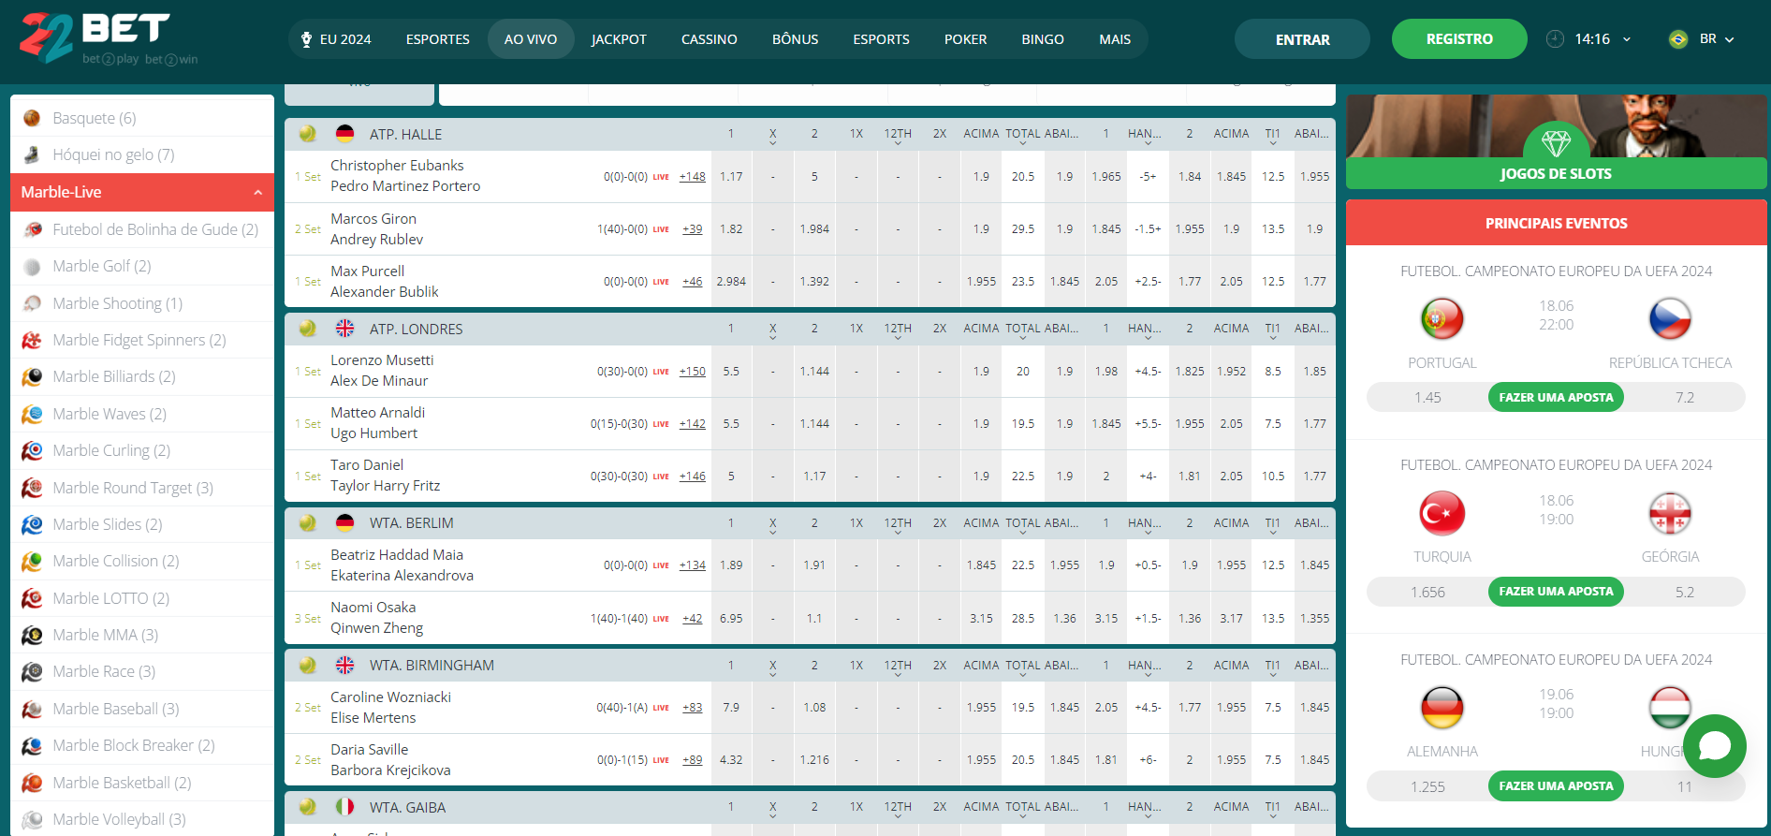Open Marble Race icon
The image size is (1771, 836).
click(x=32, y=671)
